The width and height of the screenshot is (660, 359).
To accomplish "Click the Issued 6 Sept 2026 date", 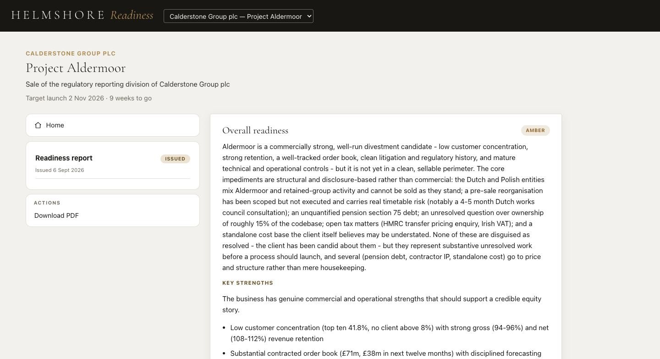I will (x=60, y=170).
